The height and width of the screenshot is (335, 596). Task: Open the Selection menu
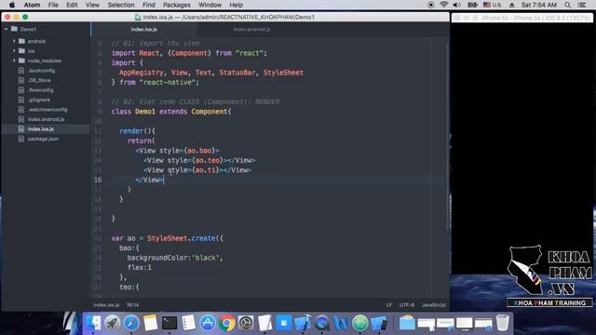coord(121,5)
